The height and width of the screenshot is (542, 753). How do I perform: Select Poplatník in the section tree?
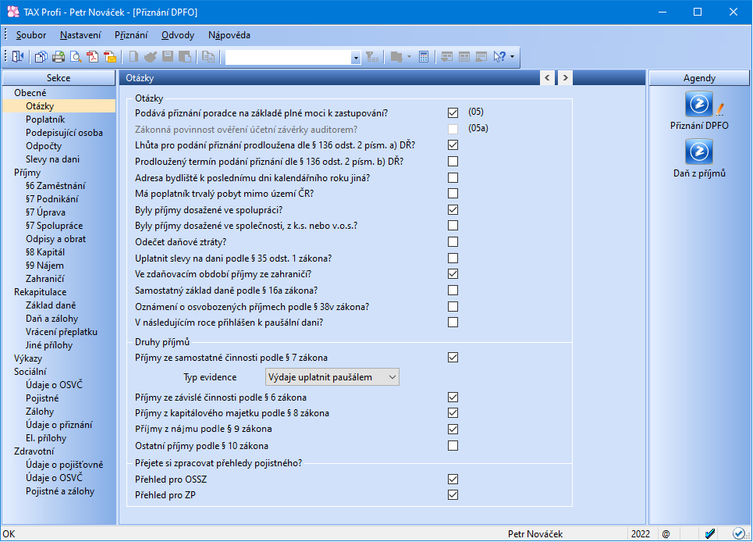[x=45, y=119]
